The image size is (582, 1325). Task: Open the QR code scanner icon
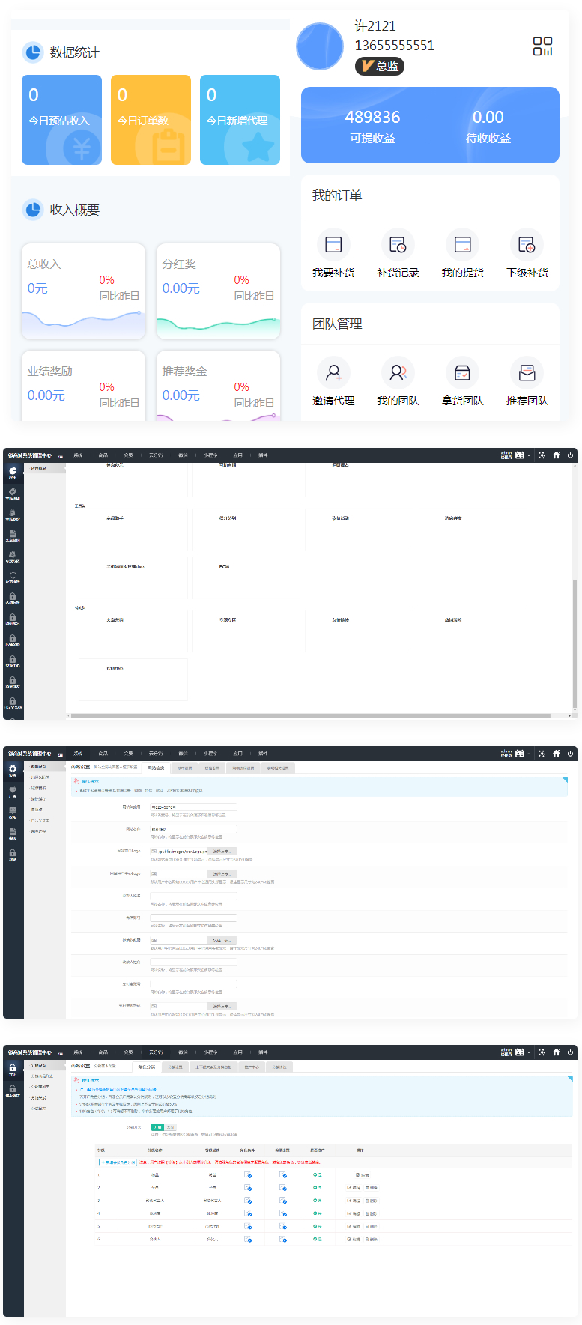click(x=542, y=46)
